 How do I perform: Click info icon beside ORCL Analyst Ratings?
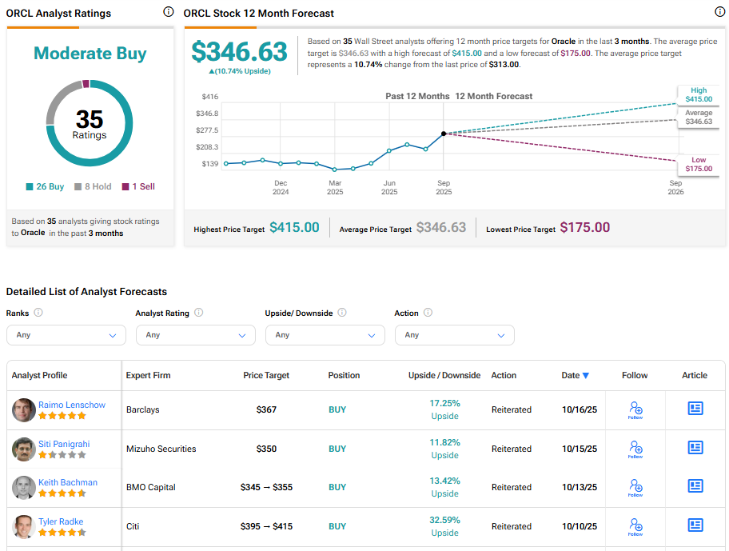(168, 12)
